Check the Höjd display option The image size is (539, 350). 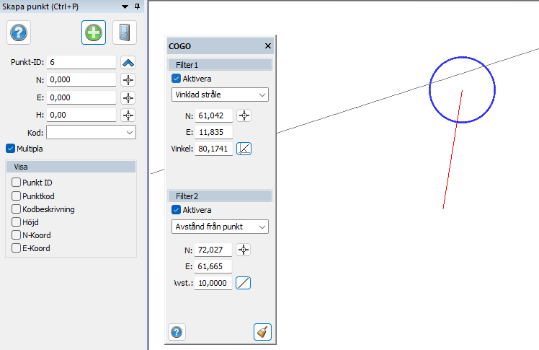17,222
